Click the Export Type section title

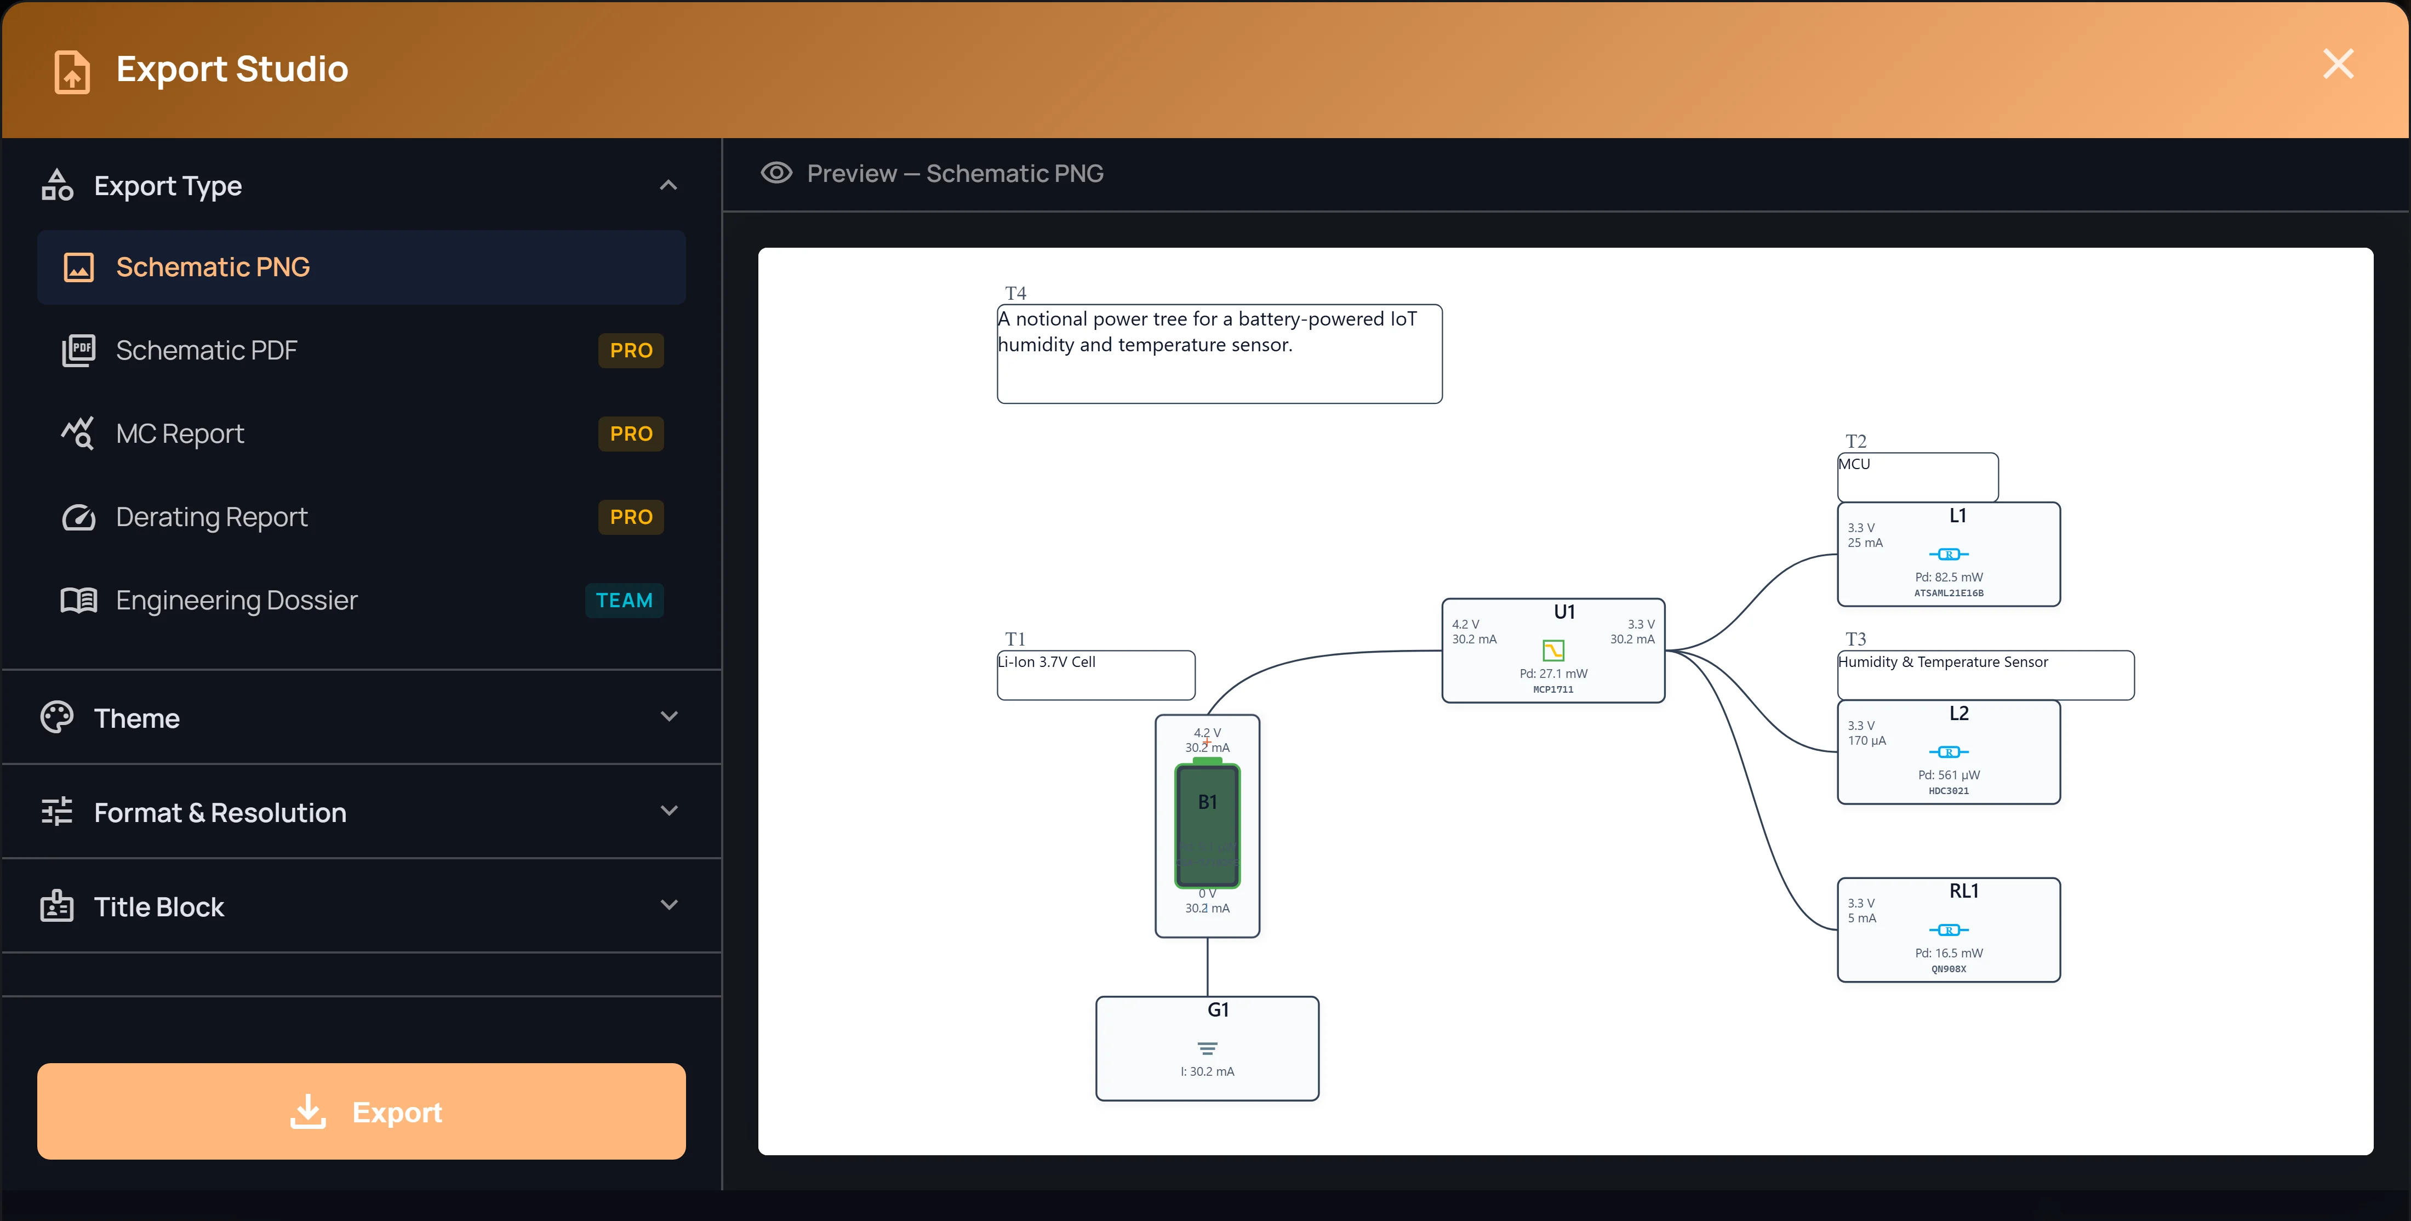click(168, 186)
